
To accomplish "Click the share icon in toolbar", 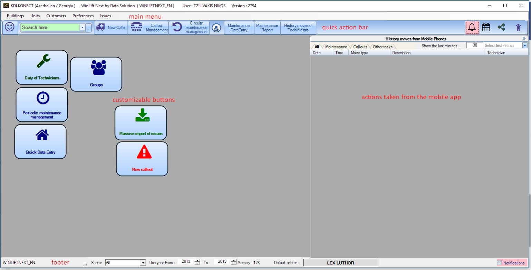I will [501, 28].
